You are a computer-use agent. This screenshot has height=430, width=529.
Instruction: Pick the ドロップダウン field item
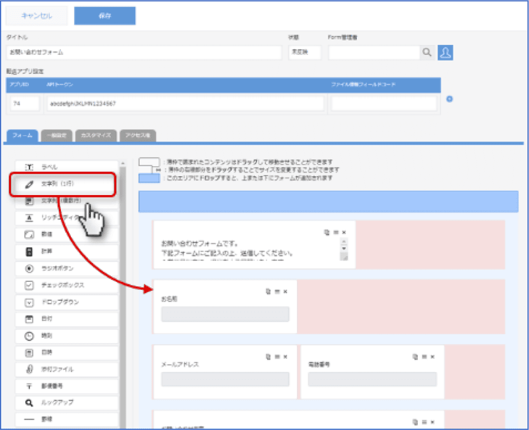point(67,302)
